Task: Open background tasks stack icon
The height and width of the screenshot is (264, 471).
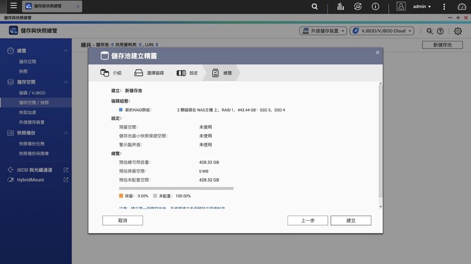Action: coord(340,6)
